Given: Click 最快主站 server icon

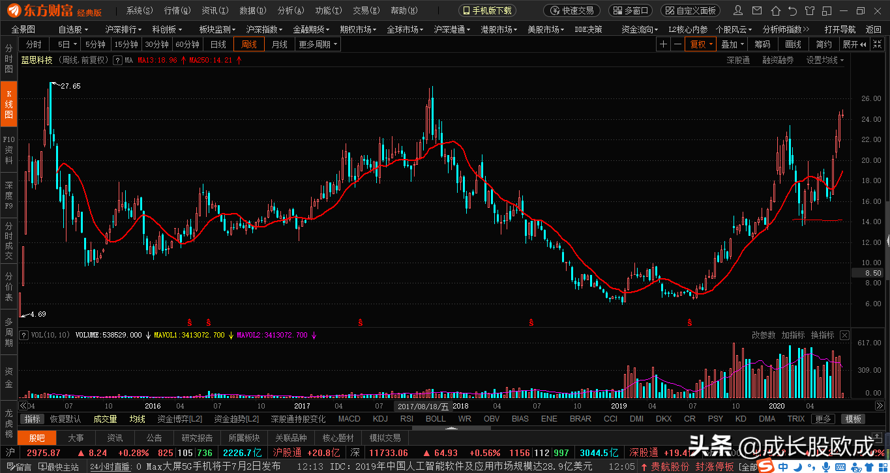Looking at the screenshot, I should click(x=59, y=466).
